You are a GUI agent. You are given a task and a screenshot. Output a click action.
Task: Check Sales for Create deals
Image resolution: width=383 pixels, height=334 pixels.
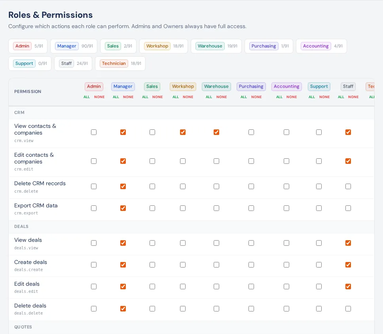tap(152, 265)
